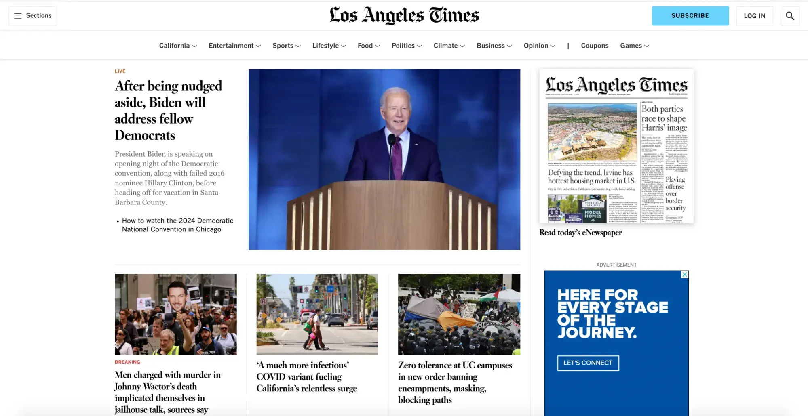Go to the Coupons page
The width and height of the screenshot is (808, 416).
(x=594, y=46)
